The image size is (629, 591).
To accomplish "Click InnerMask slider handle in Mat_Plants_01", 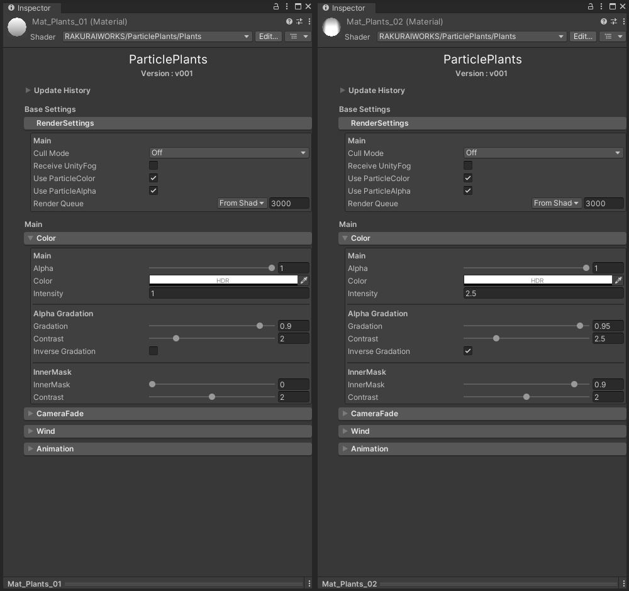I will tap(152, 384).
